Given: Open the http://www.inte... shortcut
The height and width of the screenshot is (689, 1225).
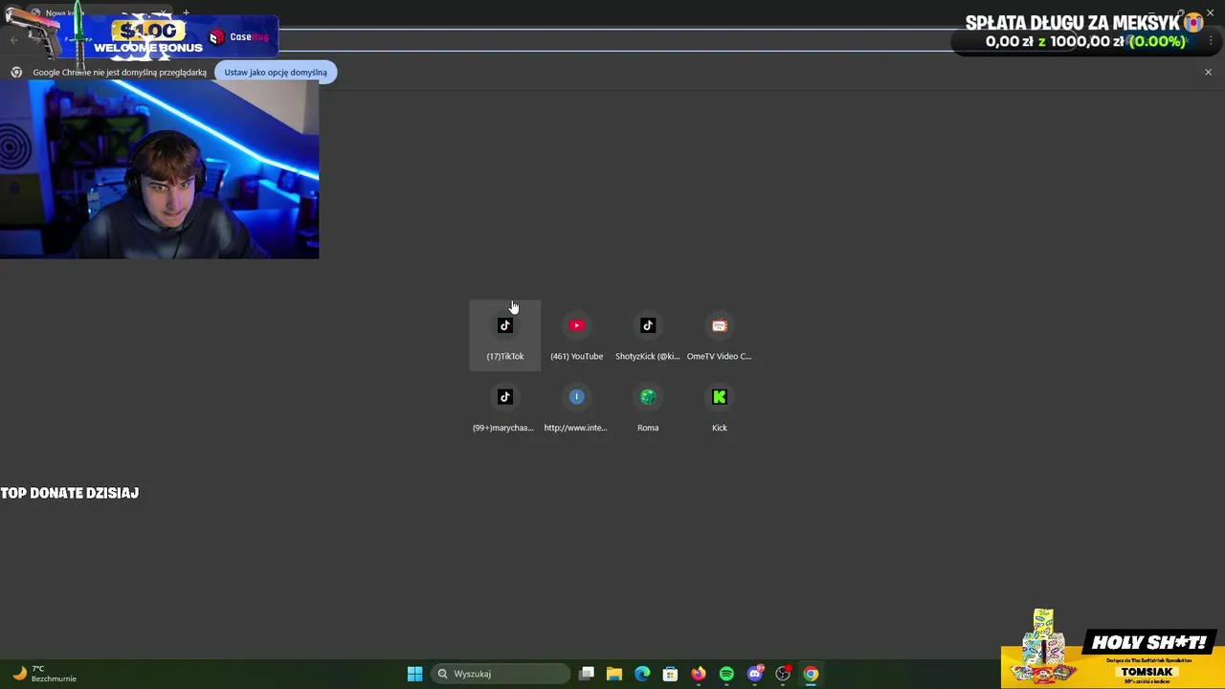Looking at the screenshot, I should [x=576, y=407].
